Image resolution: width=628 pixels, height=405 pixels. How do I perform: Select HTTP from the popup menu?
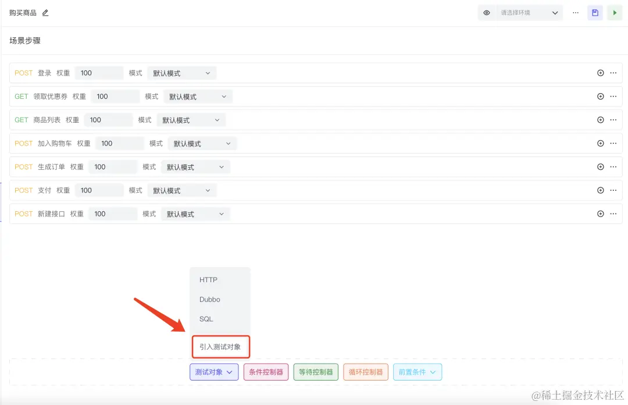[x=208, y=280]
